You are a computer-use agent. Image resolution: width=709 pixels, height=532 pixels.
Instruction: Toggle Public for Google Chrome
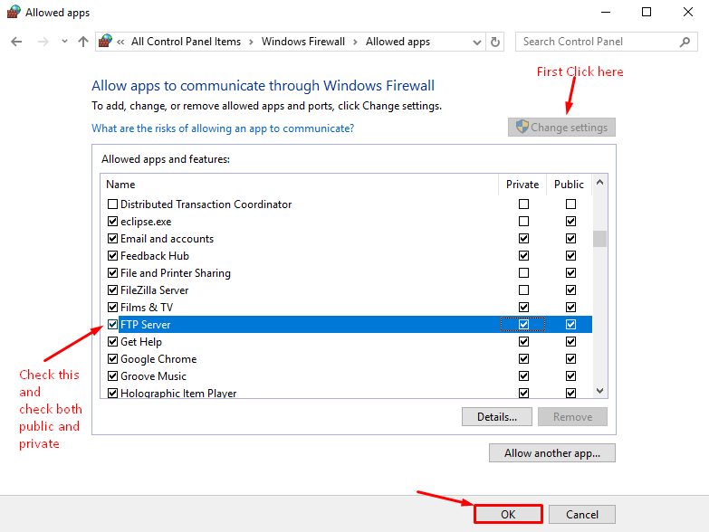(570, 358)
